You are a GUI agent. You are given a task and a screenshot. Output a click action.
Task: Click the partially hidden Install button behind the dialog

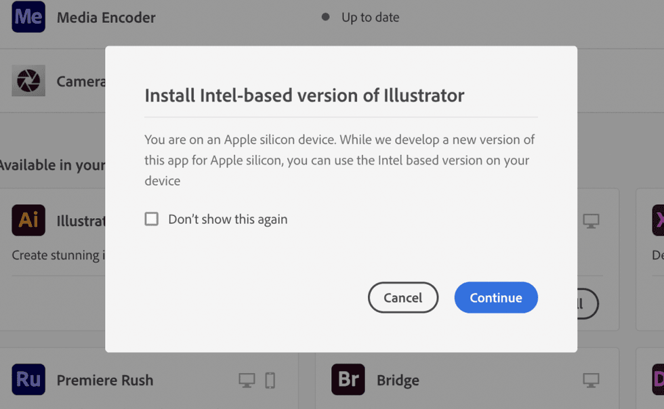tap(588, 303)
